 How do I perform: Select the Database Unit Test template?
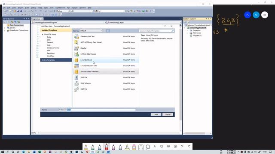coord(106,36)
